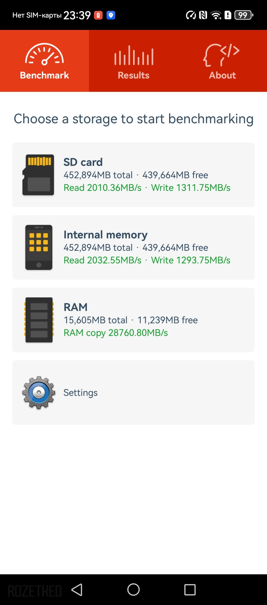Switch to the Results tab label
This screenshot has height=605, width=267.
(x=133, y=75)
